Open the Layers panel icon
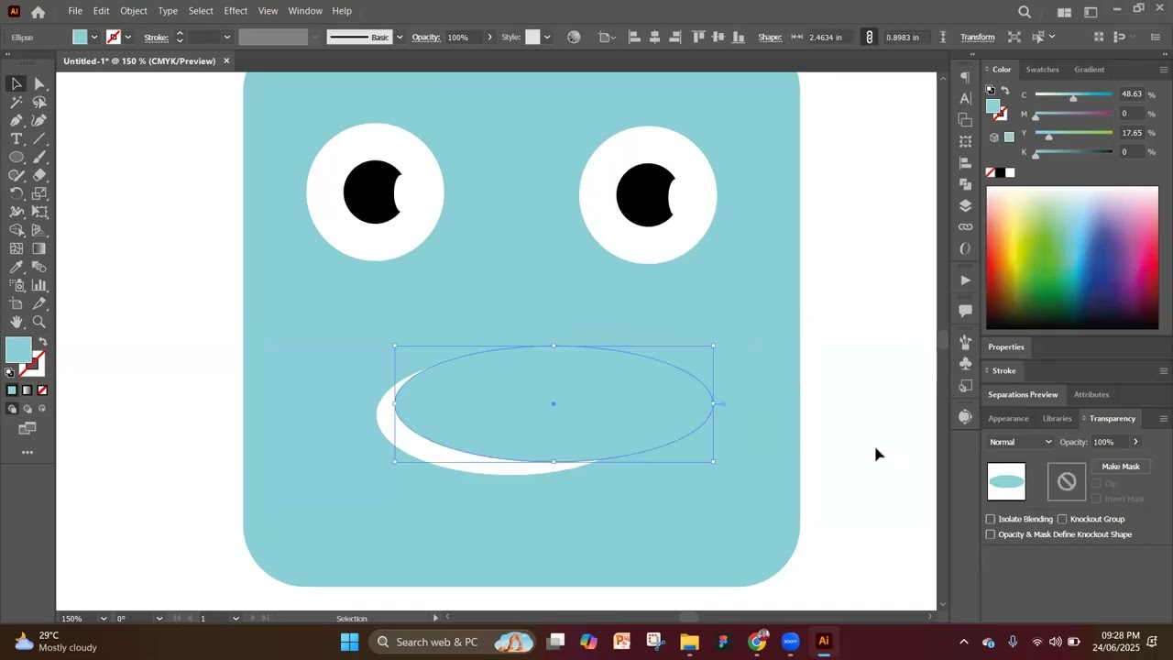The image size is (1173, 660). coord(965,205)
